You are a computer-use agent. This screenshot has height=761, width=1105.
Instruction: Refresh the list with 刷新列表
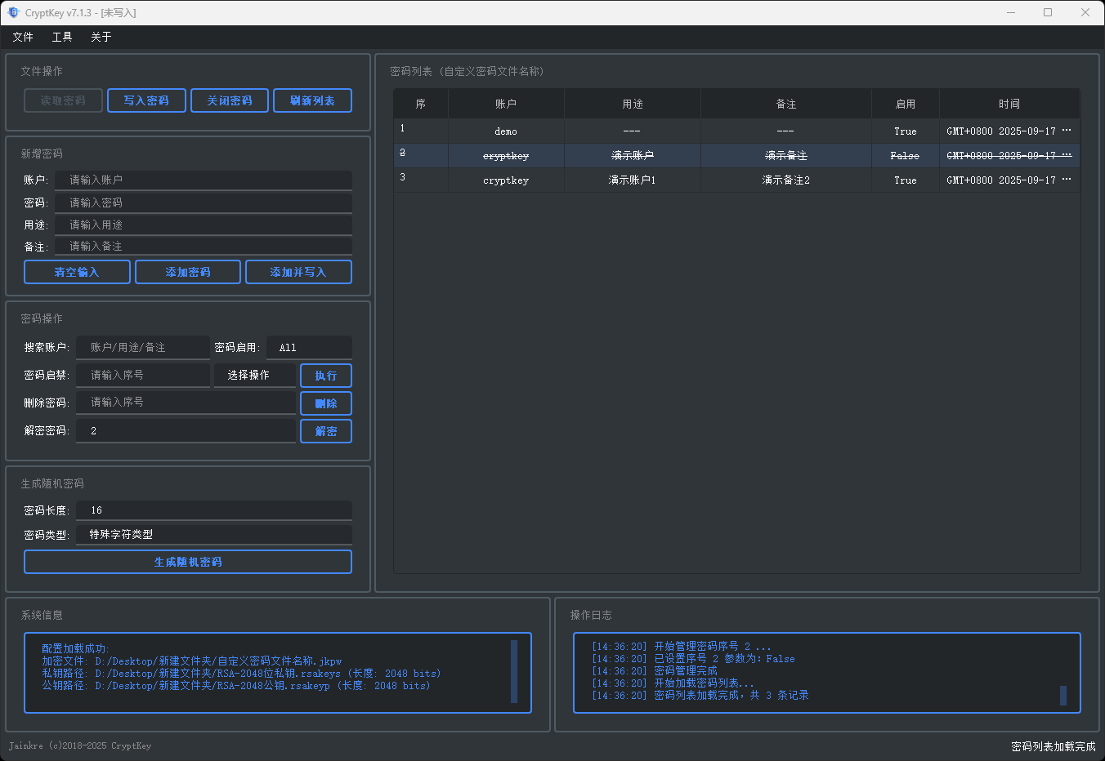point(312,100)
